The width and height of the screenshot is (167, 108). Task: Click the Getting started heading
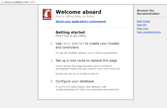click(x=70, y=32)
